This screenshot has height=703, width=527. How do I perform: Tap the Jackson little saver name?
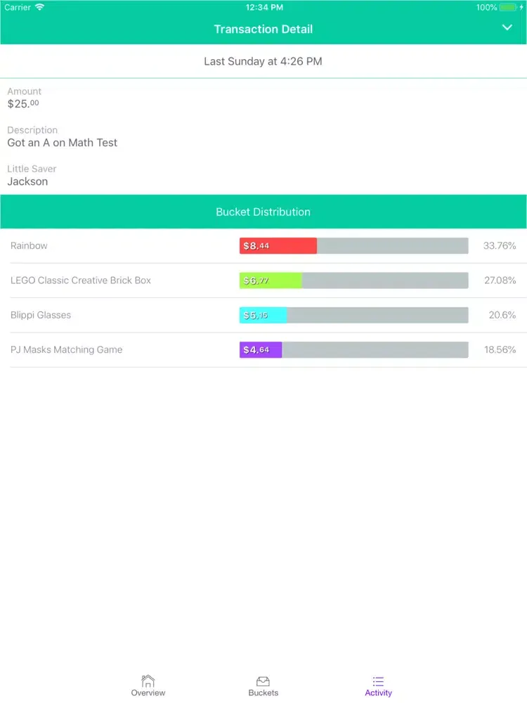coord(28,181)
